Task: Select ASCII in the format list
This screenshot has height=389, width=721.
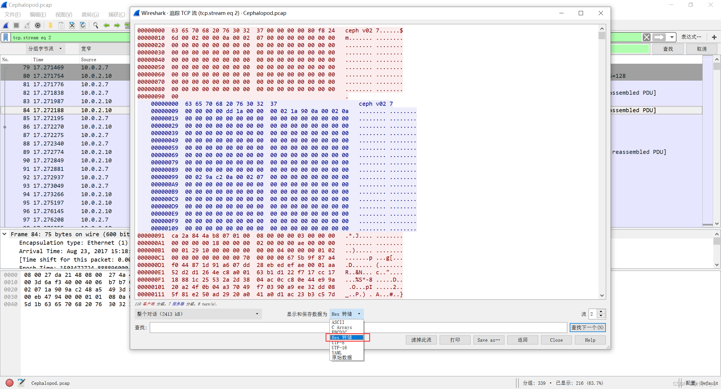Action: click(x=346, y=322)
